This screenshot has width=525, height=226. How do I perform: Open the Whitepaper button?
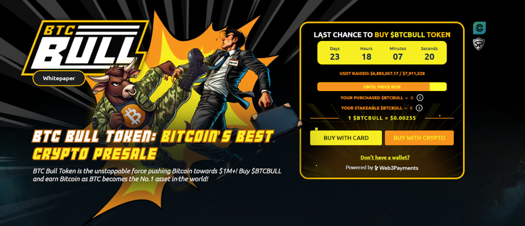coord(59,78)
